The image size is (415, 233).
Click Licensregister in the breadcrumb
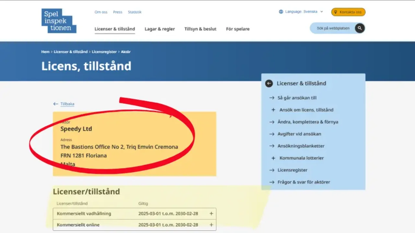click(104, 52)
